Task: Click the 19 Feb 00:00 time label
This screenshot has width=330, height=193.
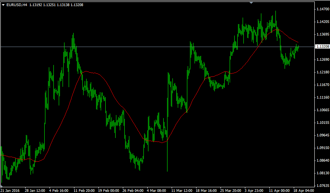Action: (x=109, y=190)
